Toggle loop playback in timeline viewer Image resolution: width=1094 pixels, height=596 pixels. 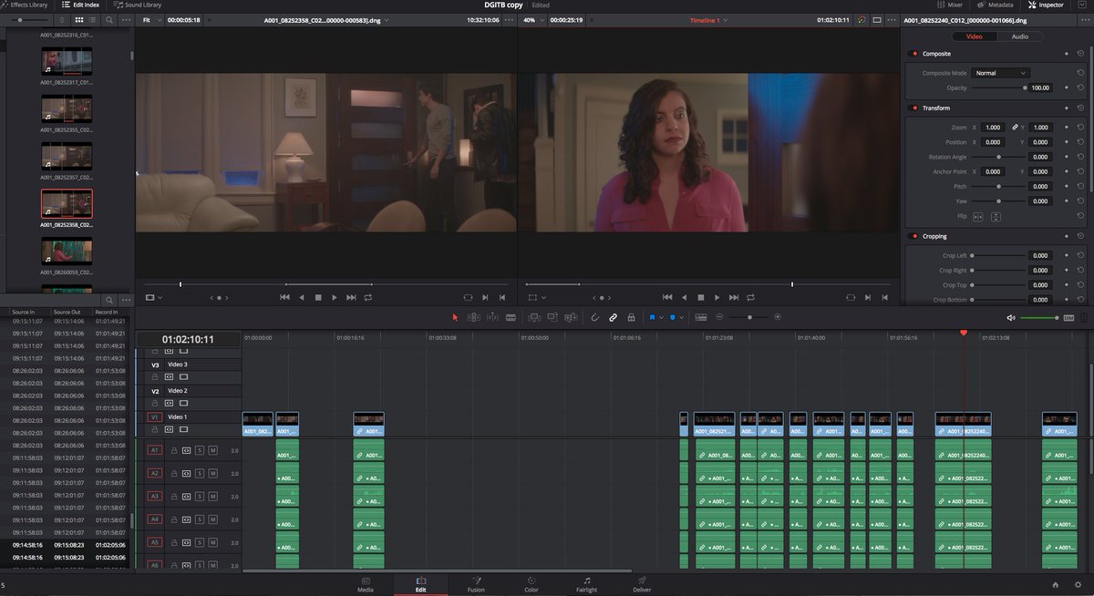[750, 297]
